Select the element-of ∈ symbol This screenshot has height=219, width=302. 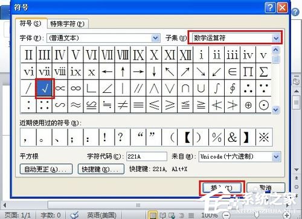point(233,72)
